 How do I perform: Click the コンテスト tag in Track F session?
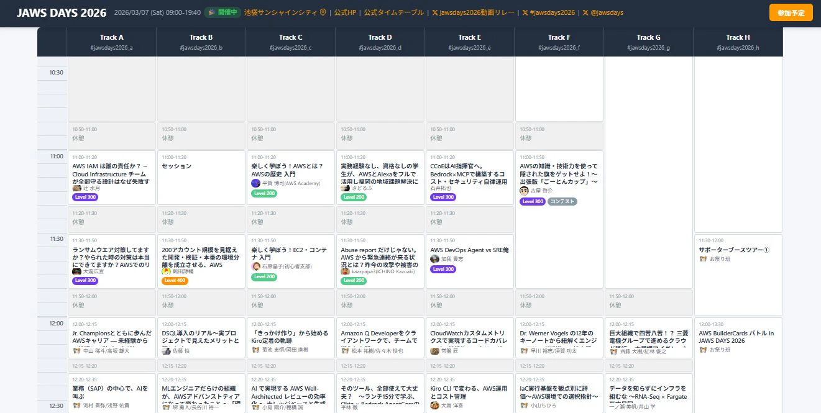point(562,201)
